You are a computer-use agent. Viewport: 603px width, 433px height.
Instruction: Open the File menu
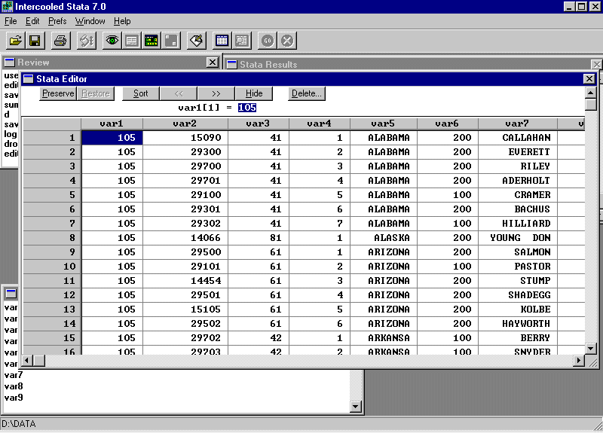(11, 21)
